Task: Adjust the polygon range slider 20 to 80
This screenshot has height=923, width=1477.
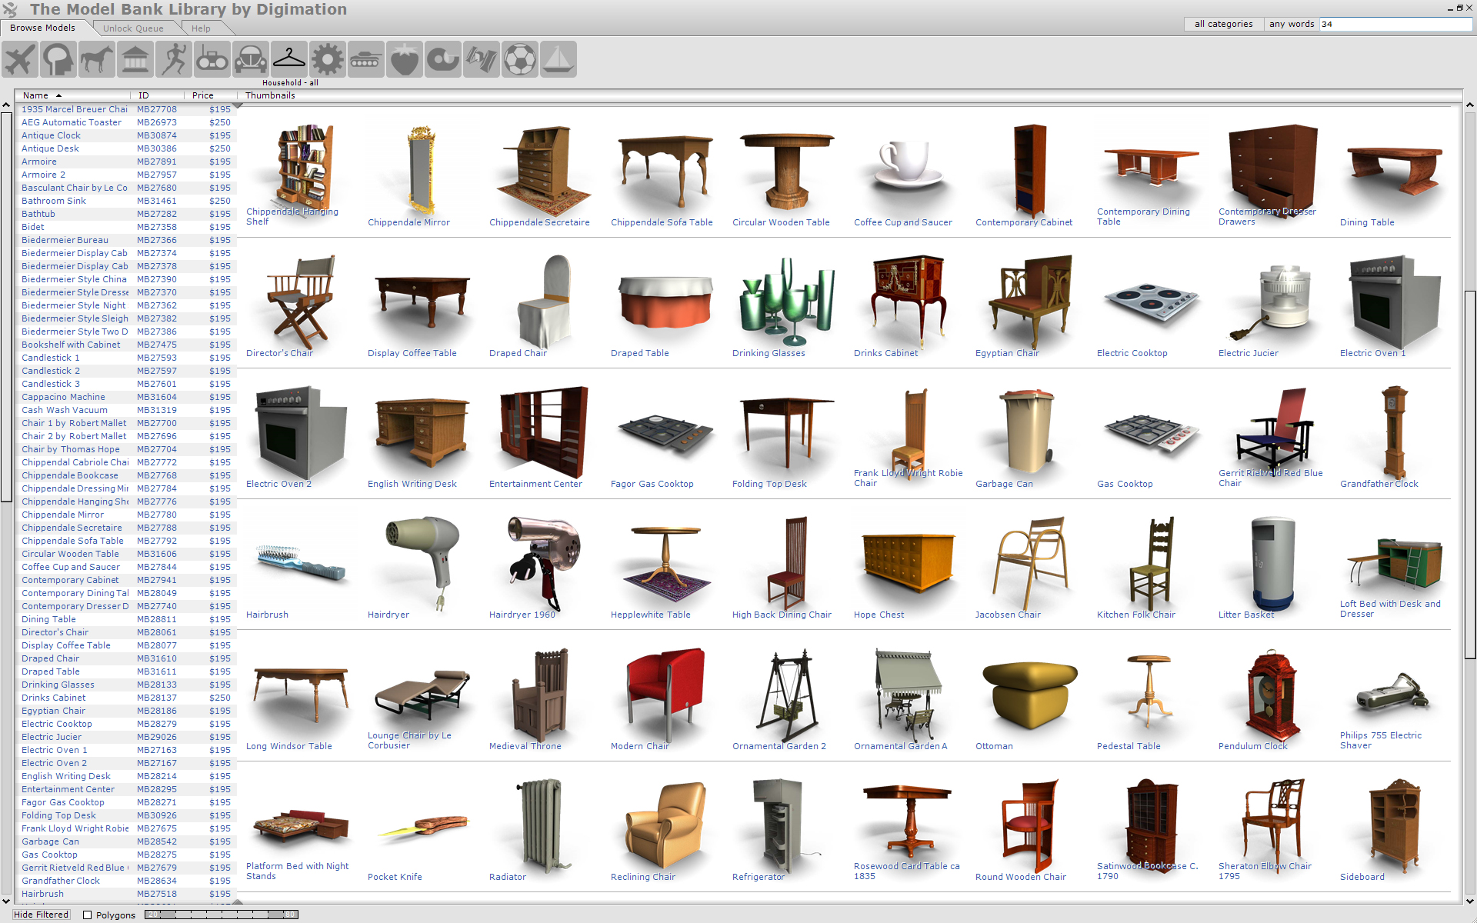Action: pyautogui.click(x=222, y=915)
